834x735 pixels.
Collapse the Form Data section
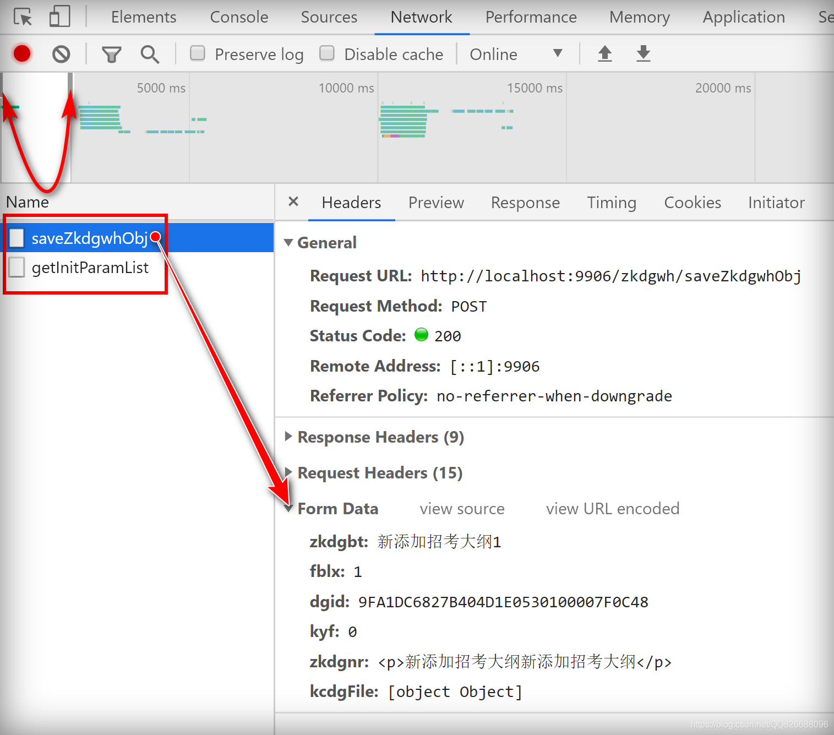point(288,508)
